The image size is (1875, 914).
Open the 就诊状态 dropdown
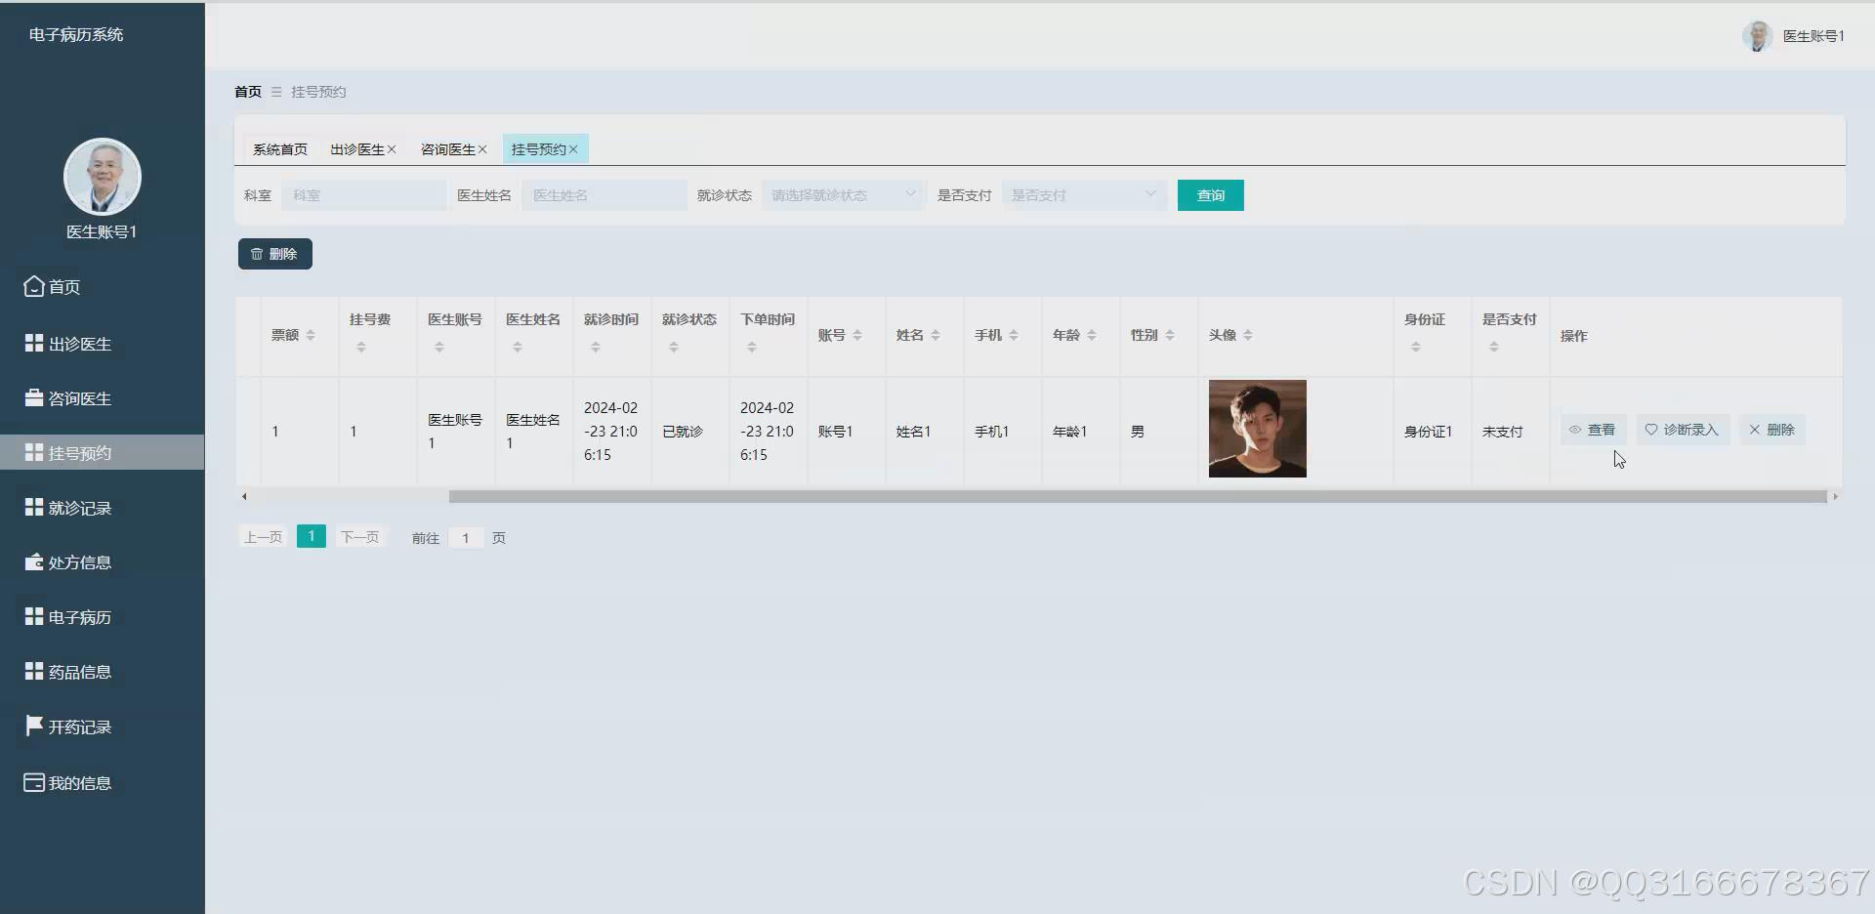[842, 194]
